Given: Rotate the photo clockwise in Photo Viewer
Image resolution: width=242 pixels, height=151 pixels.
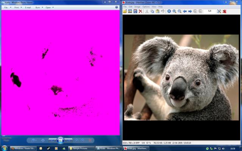Looking at the screenshot, I should click(x=83, y=140).
